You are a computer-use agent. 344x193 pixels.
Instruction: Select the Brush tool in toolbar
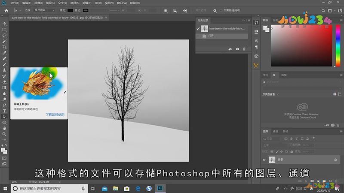click(x=4, y=65)
